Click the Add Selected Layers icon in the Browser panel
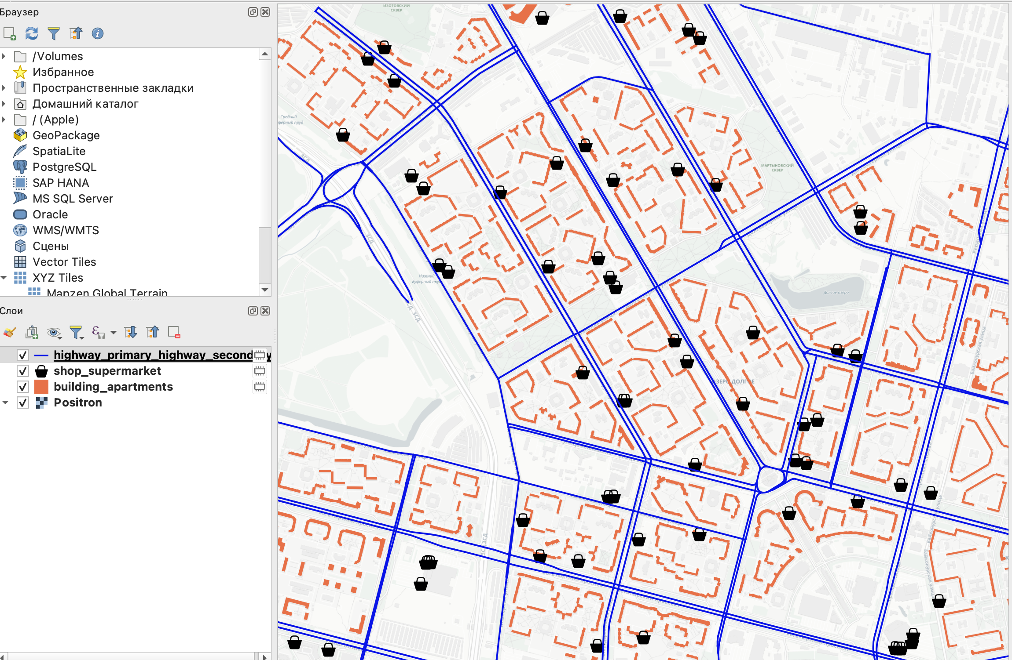 [x=9, y=33]
